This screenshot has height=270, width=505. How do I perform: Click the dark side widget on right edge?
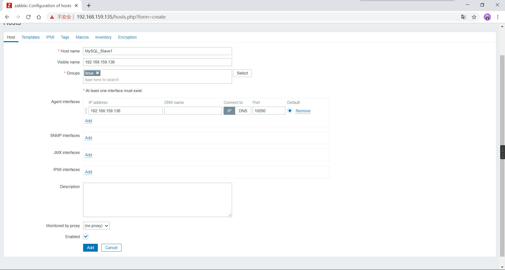[503, 152]
